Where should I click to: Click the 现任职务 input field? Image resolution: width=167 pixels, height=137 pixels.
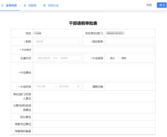point(130,42)
